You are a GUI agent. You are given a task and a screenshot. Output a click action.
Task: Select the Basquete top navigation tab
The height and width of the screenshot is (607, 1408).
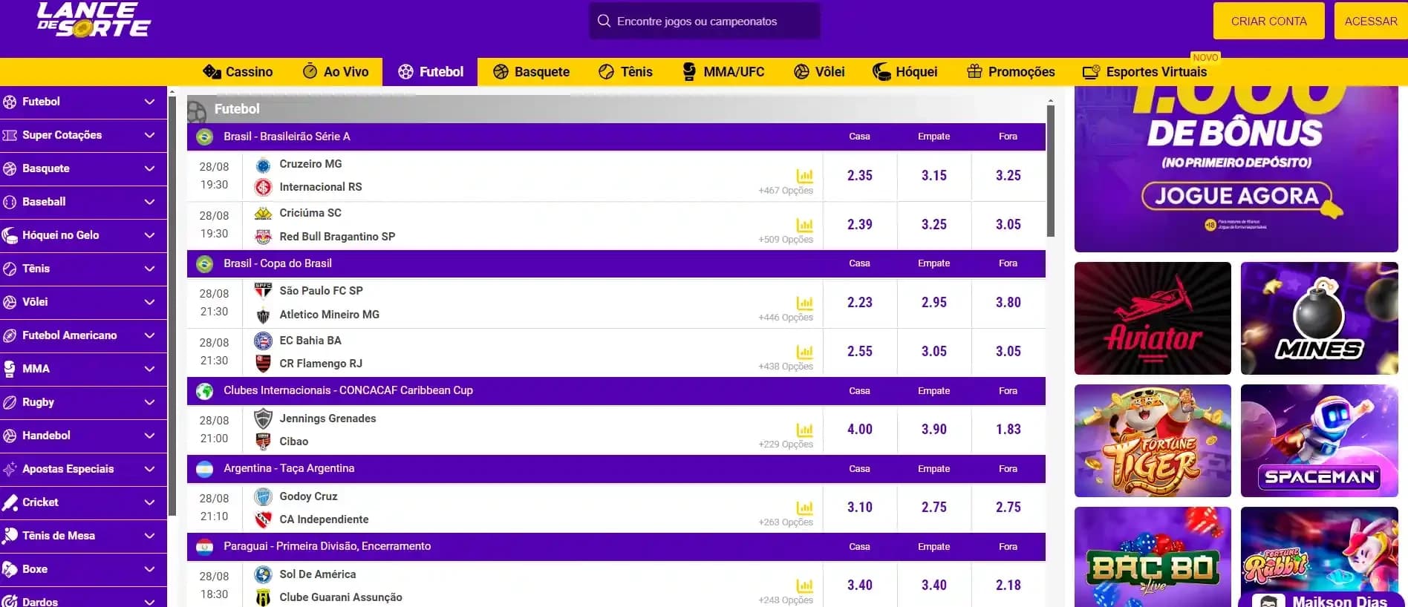[532, 72]
